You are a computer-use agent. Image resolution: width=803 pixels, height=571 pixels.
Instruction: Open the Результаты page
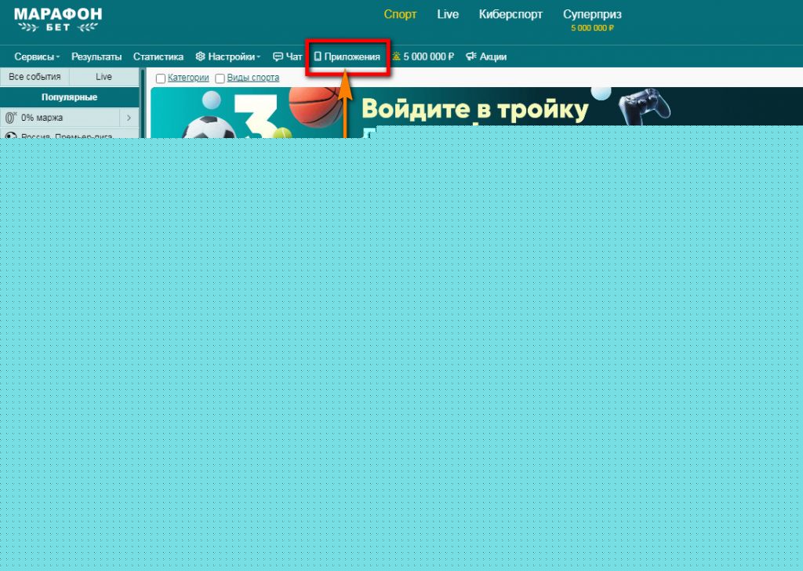[96, 56]
